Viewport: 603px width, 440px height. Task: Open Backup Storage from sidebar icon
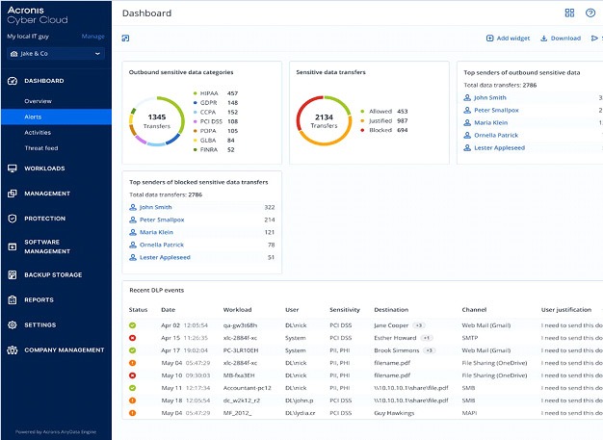[13, 274]
